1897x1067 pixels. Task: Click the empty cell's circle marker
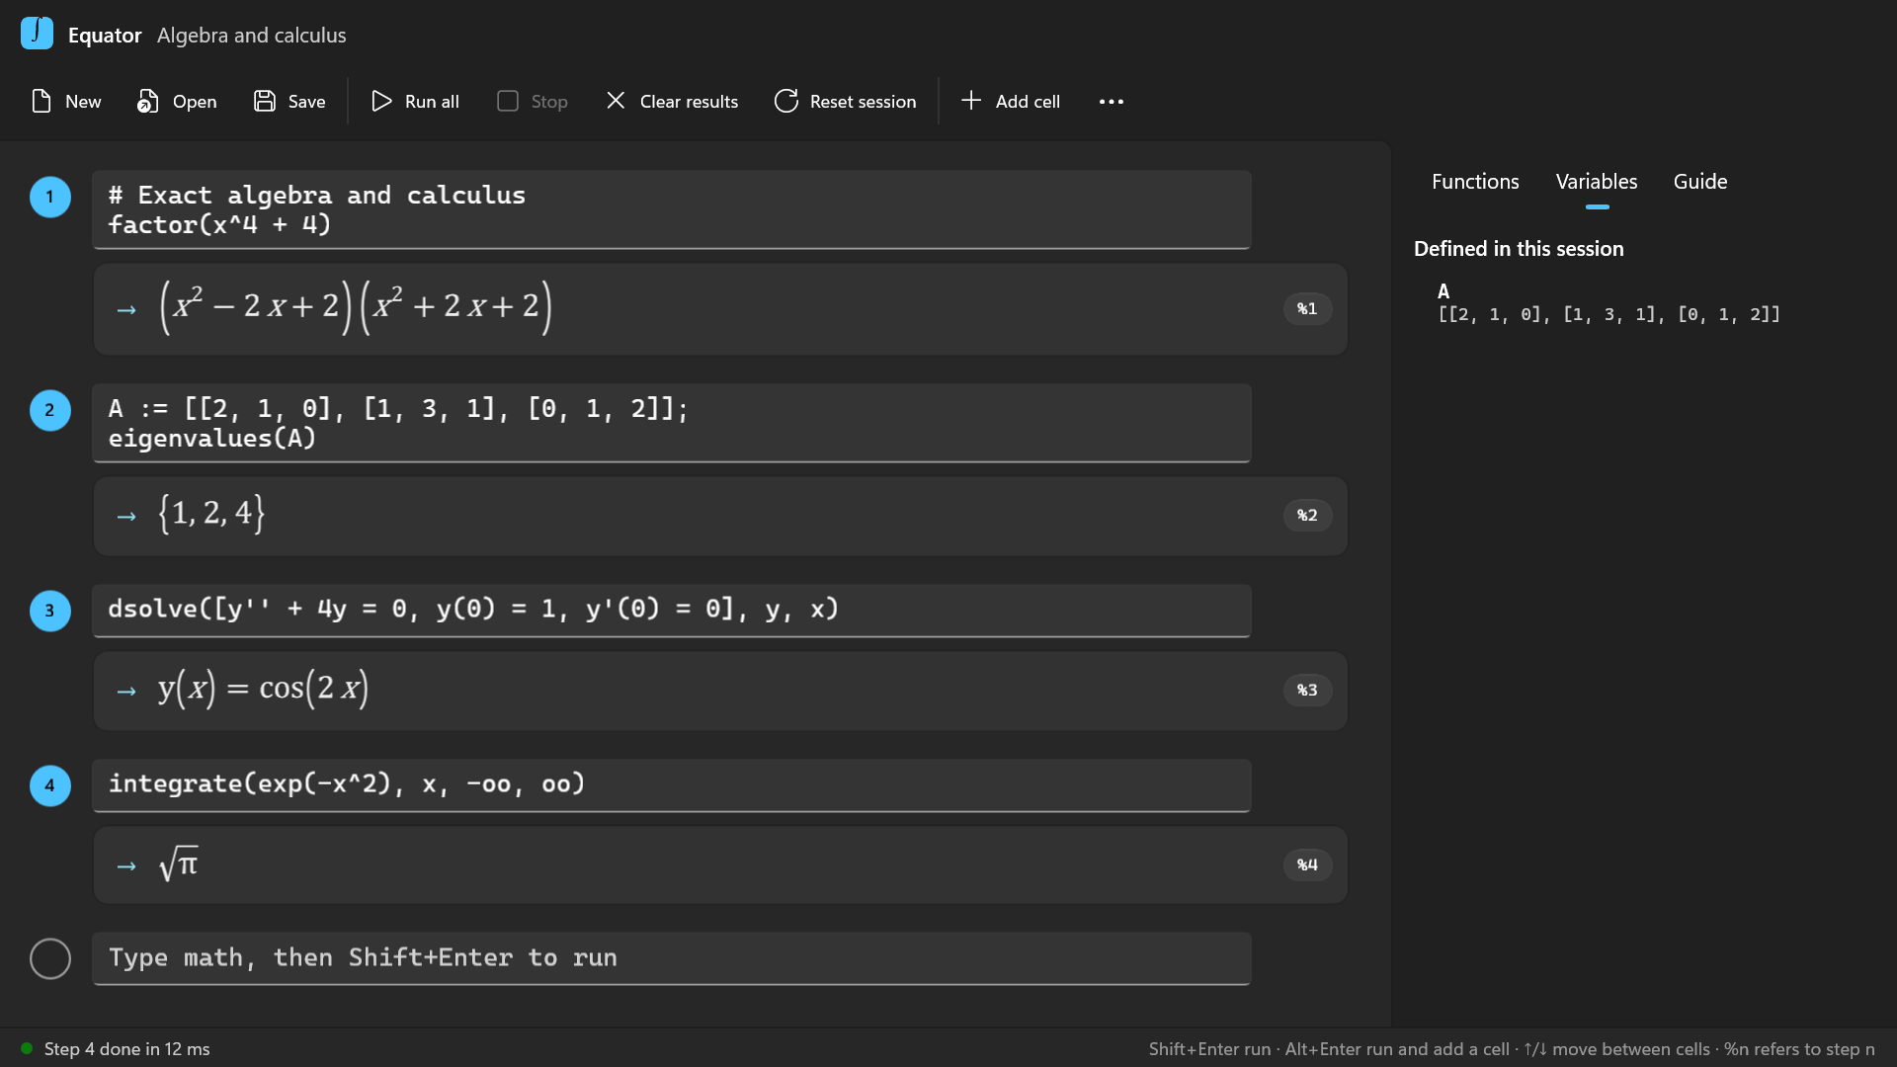point(50,958)
